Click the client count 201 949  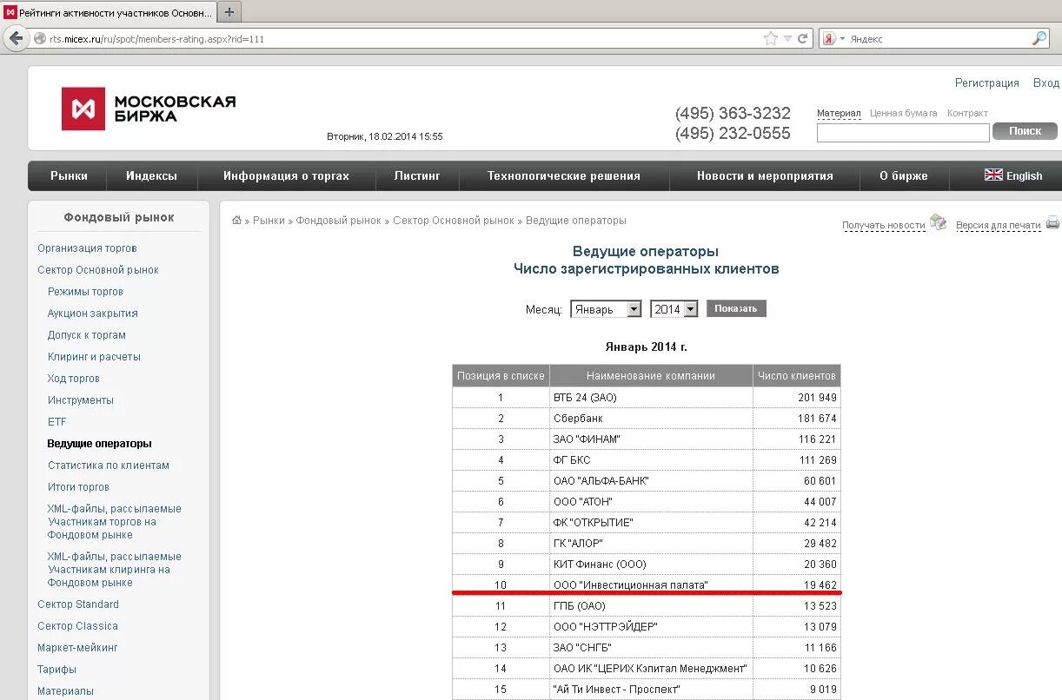(817, 398)
